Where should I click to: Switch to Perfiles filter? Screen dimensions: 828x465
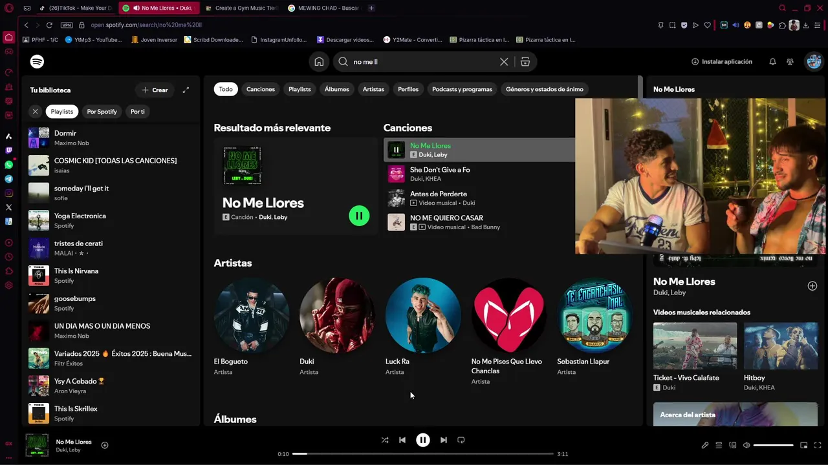(x=408, y=89)
